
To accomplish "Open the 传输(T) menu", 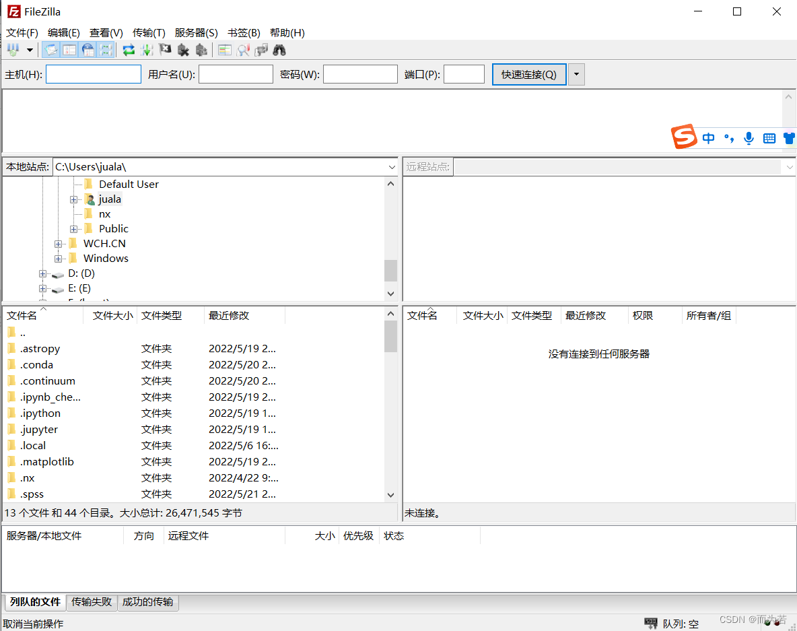I will (149, 32).
